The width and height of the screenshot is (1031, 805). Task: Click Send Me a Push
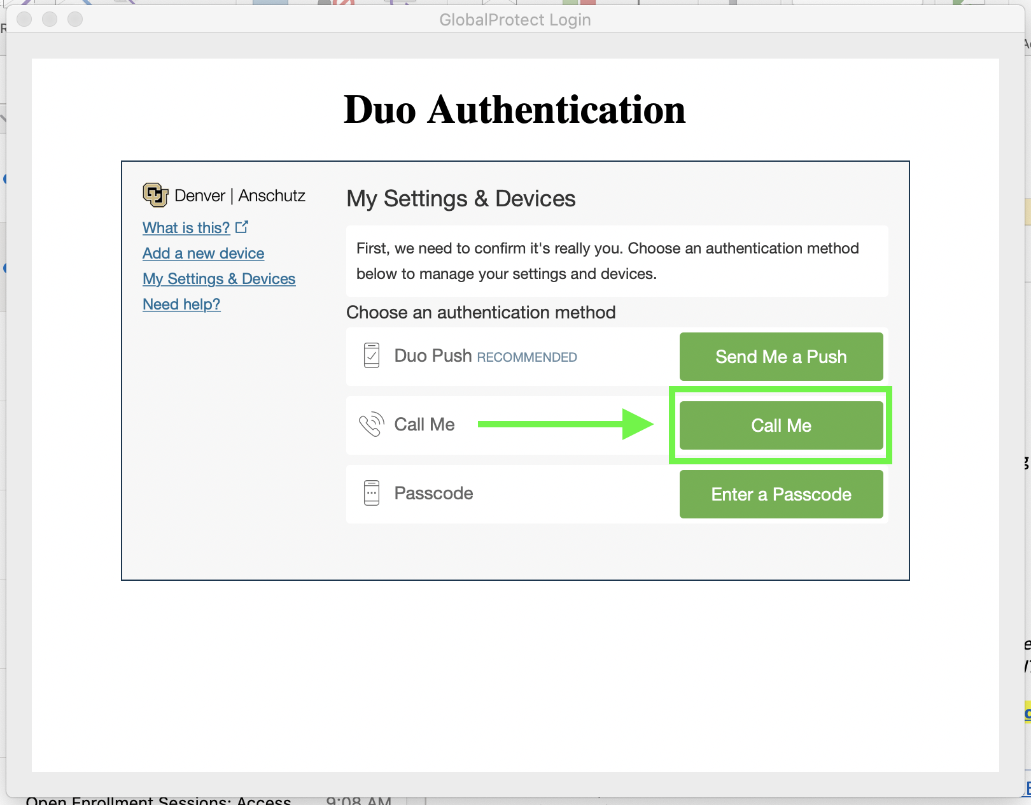tap(781, 357)
